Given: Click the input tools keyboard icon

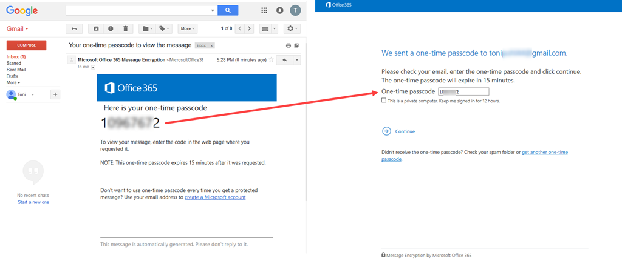Looking at the screenshot, I should 265,28.
